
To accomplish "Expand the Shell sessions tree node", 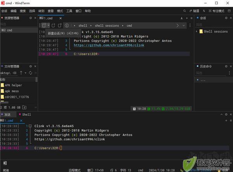I will [x=196, y=31].
